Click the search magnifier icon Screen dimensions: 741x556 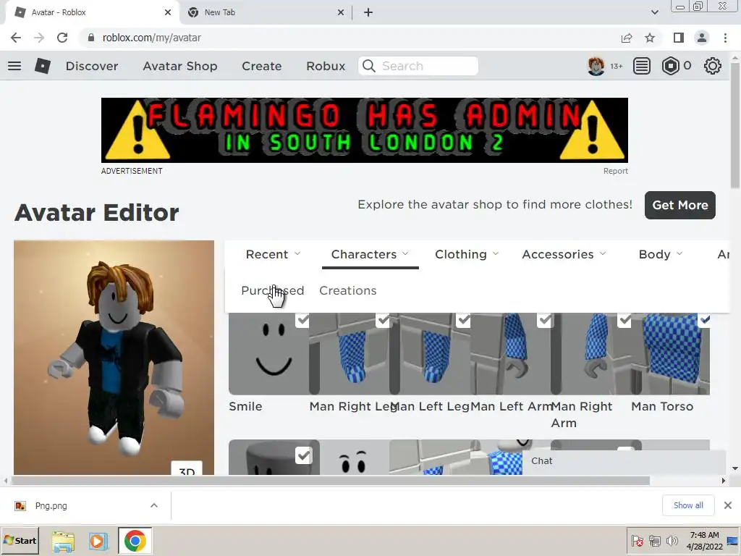click(x=369, y=66)
